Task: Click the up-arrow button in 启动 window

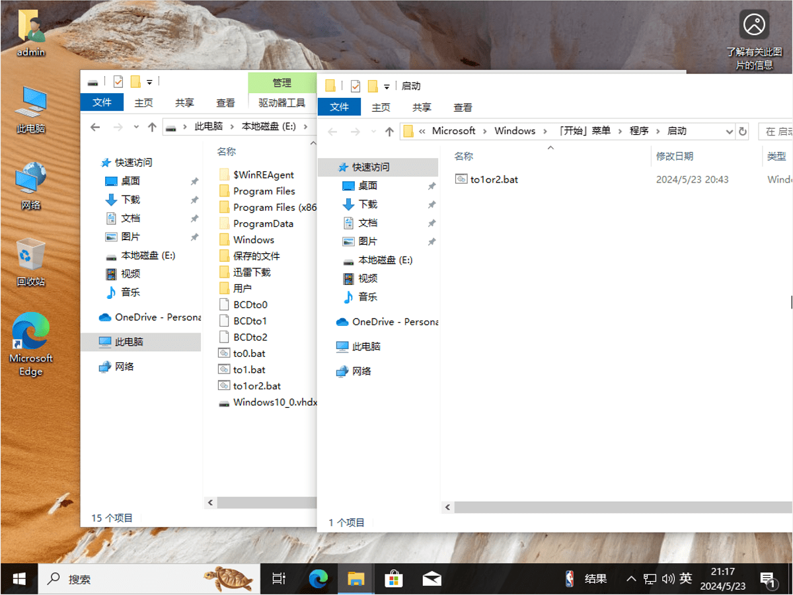Action: coord(389,132)
